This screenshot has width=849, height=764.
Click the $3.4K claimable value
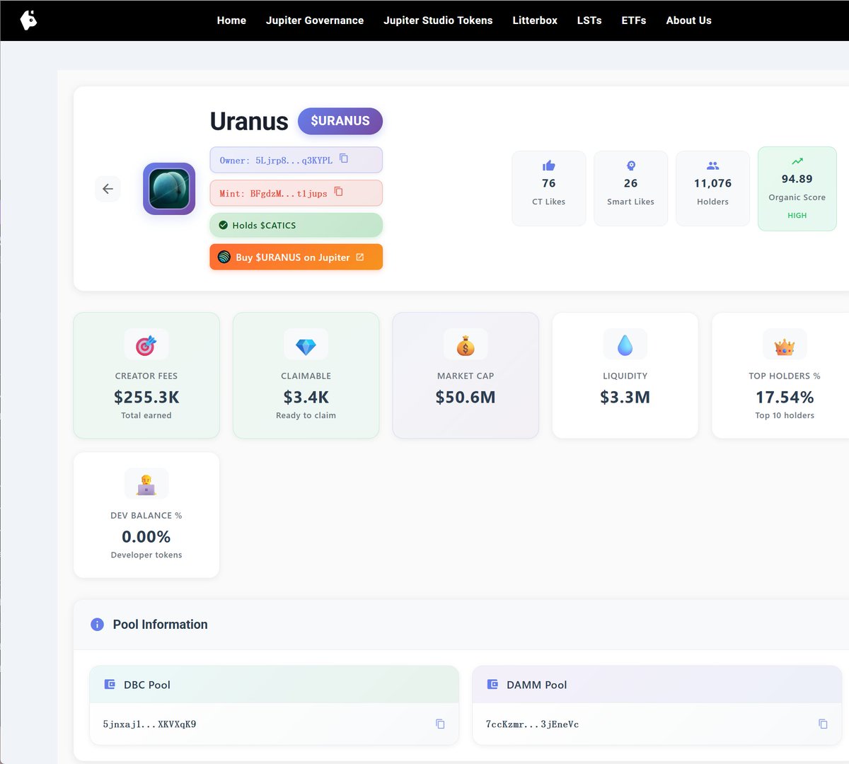(x=306, y=398)
